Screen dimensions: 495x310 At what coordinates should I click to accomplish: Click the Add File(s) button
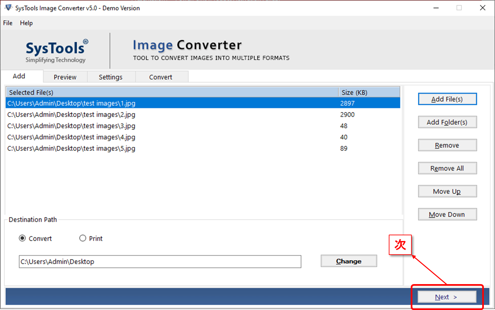447,99
